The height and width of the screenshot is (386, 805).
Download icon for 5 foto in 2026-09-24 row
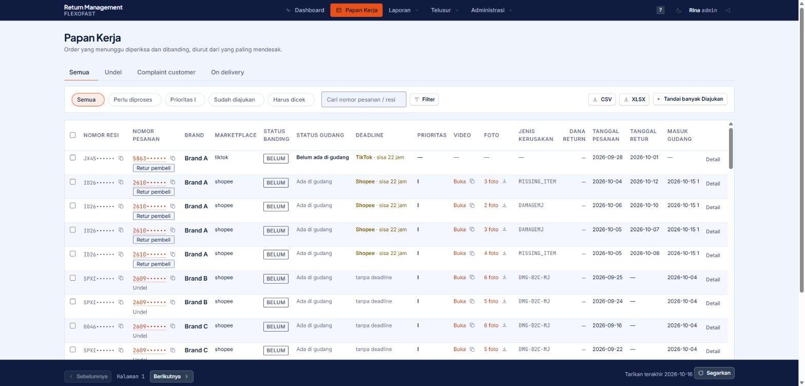point(504,301)
